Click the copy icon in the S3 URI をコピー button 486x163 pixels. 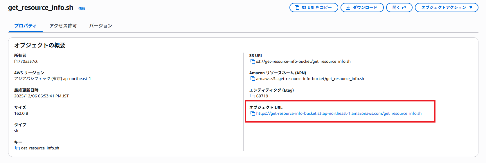(297, 8)
